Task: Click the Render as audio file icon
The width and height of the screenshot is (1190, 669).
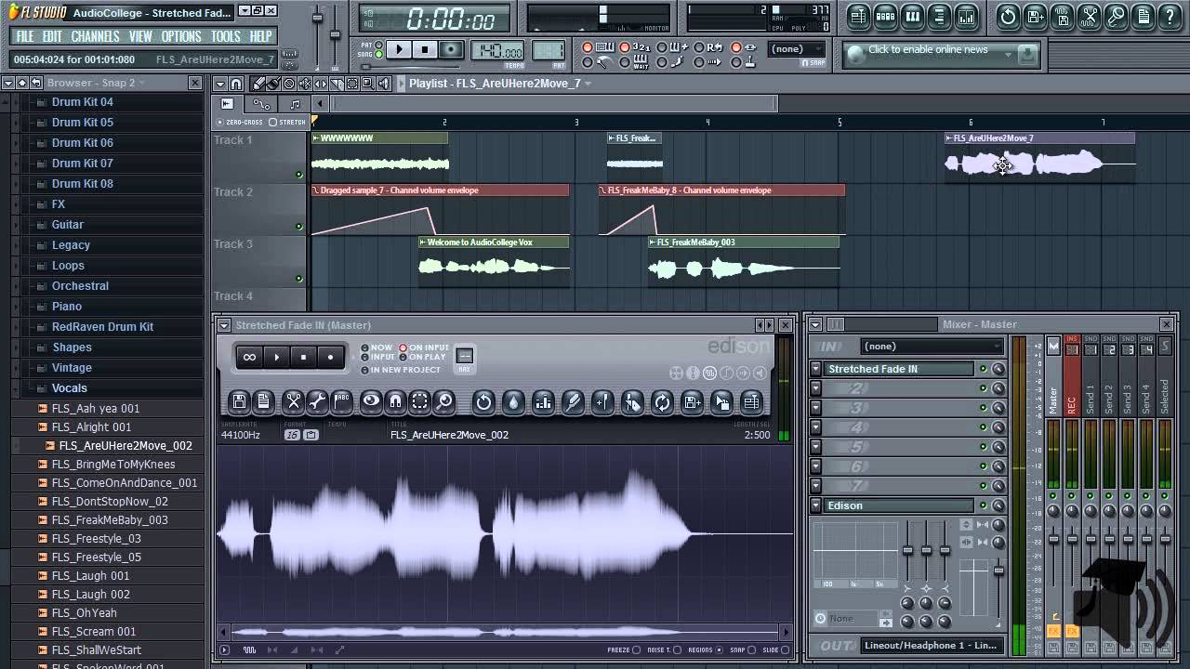Action: click(x=1063, y=17)
